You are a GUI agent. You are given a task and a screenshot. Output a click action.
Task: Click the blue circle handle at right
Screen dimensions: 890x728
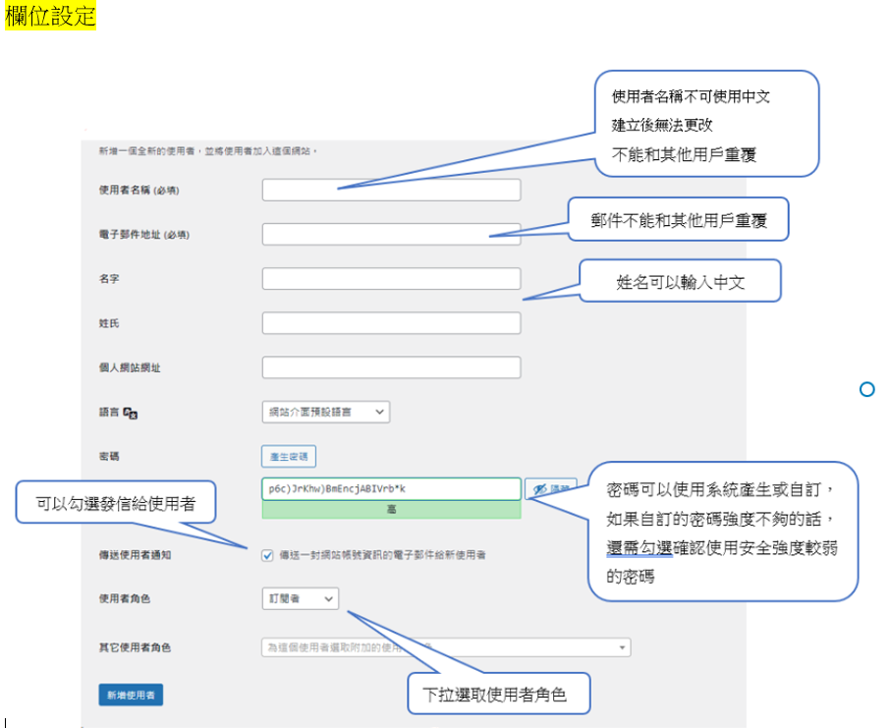coord(866,390)
